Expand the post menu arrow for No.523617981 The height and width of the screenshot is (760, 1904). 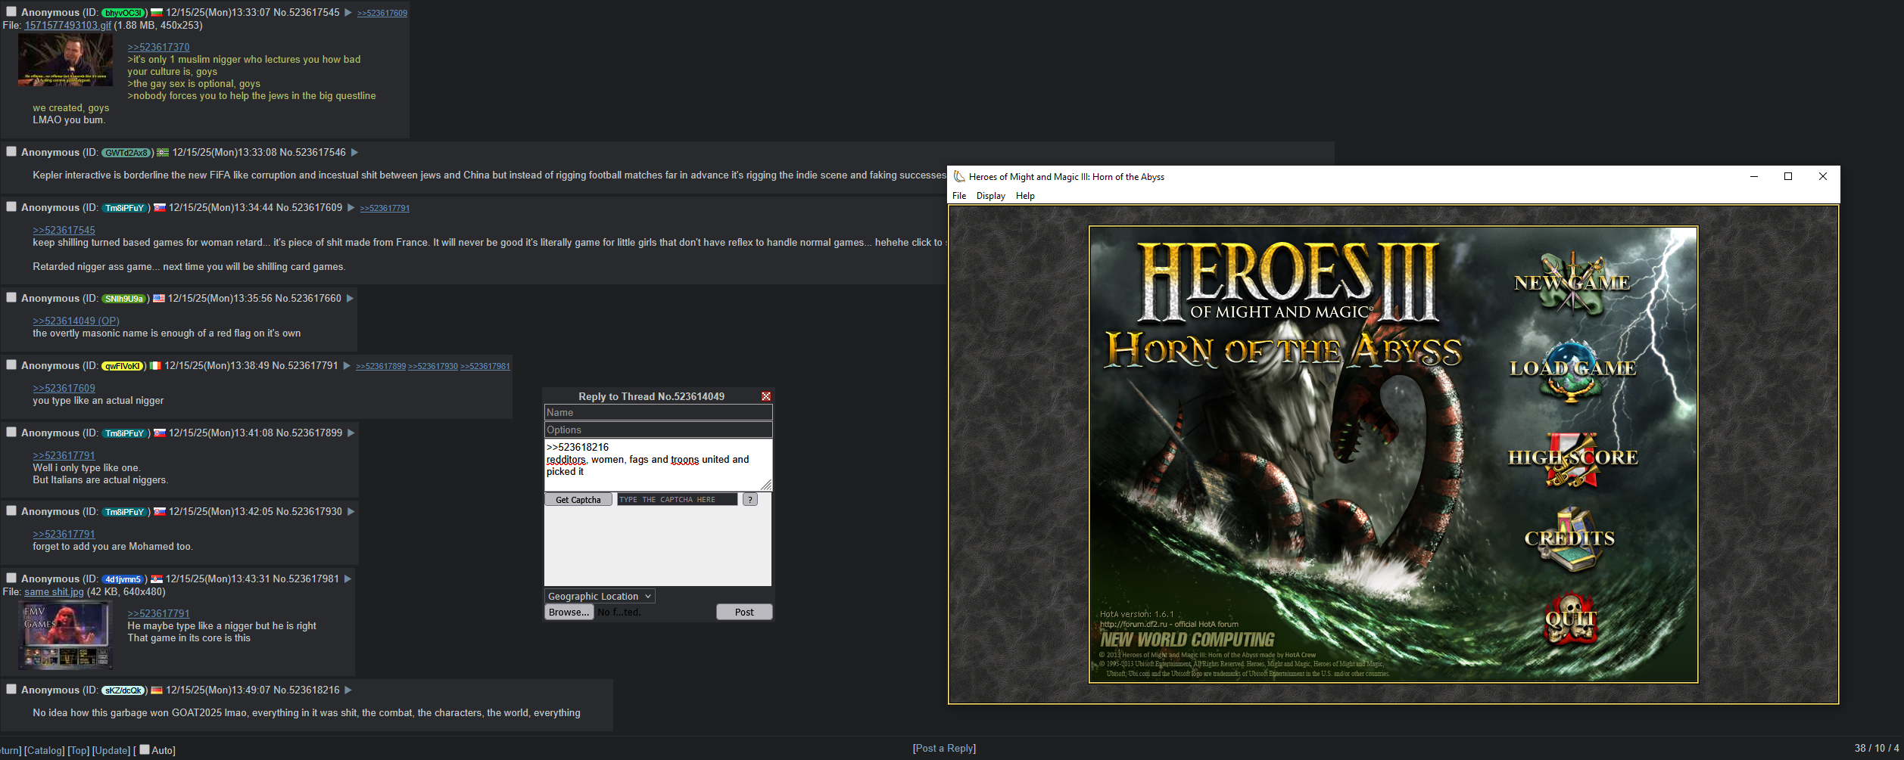click(348, 579)
